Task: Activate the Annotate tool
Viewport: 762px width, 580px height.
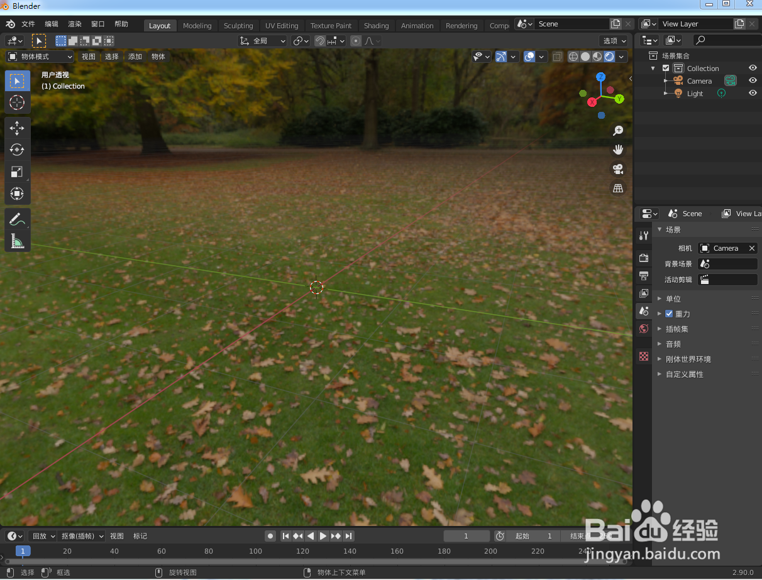Action: (x=17, y=219)
